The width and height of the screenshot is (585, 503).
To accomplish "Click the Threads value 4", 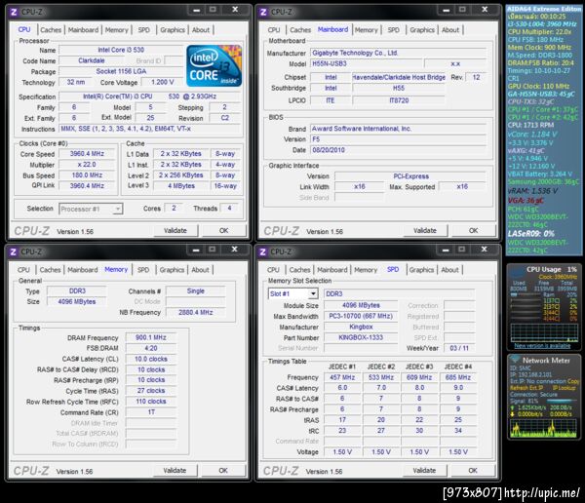I will (229, 209).
